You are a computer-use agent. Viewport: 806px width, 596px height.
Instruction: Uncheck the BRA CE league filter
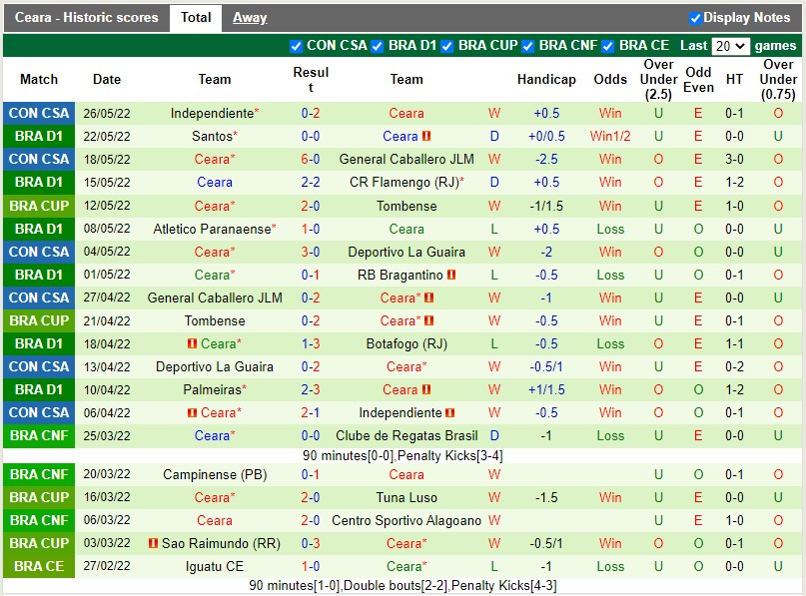(x=608, y=47)
